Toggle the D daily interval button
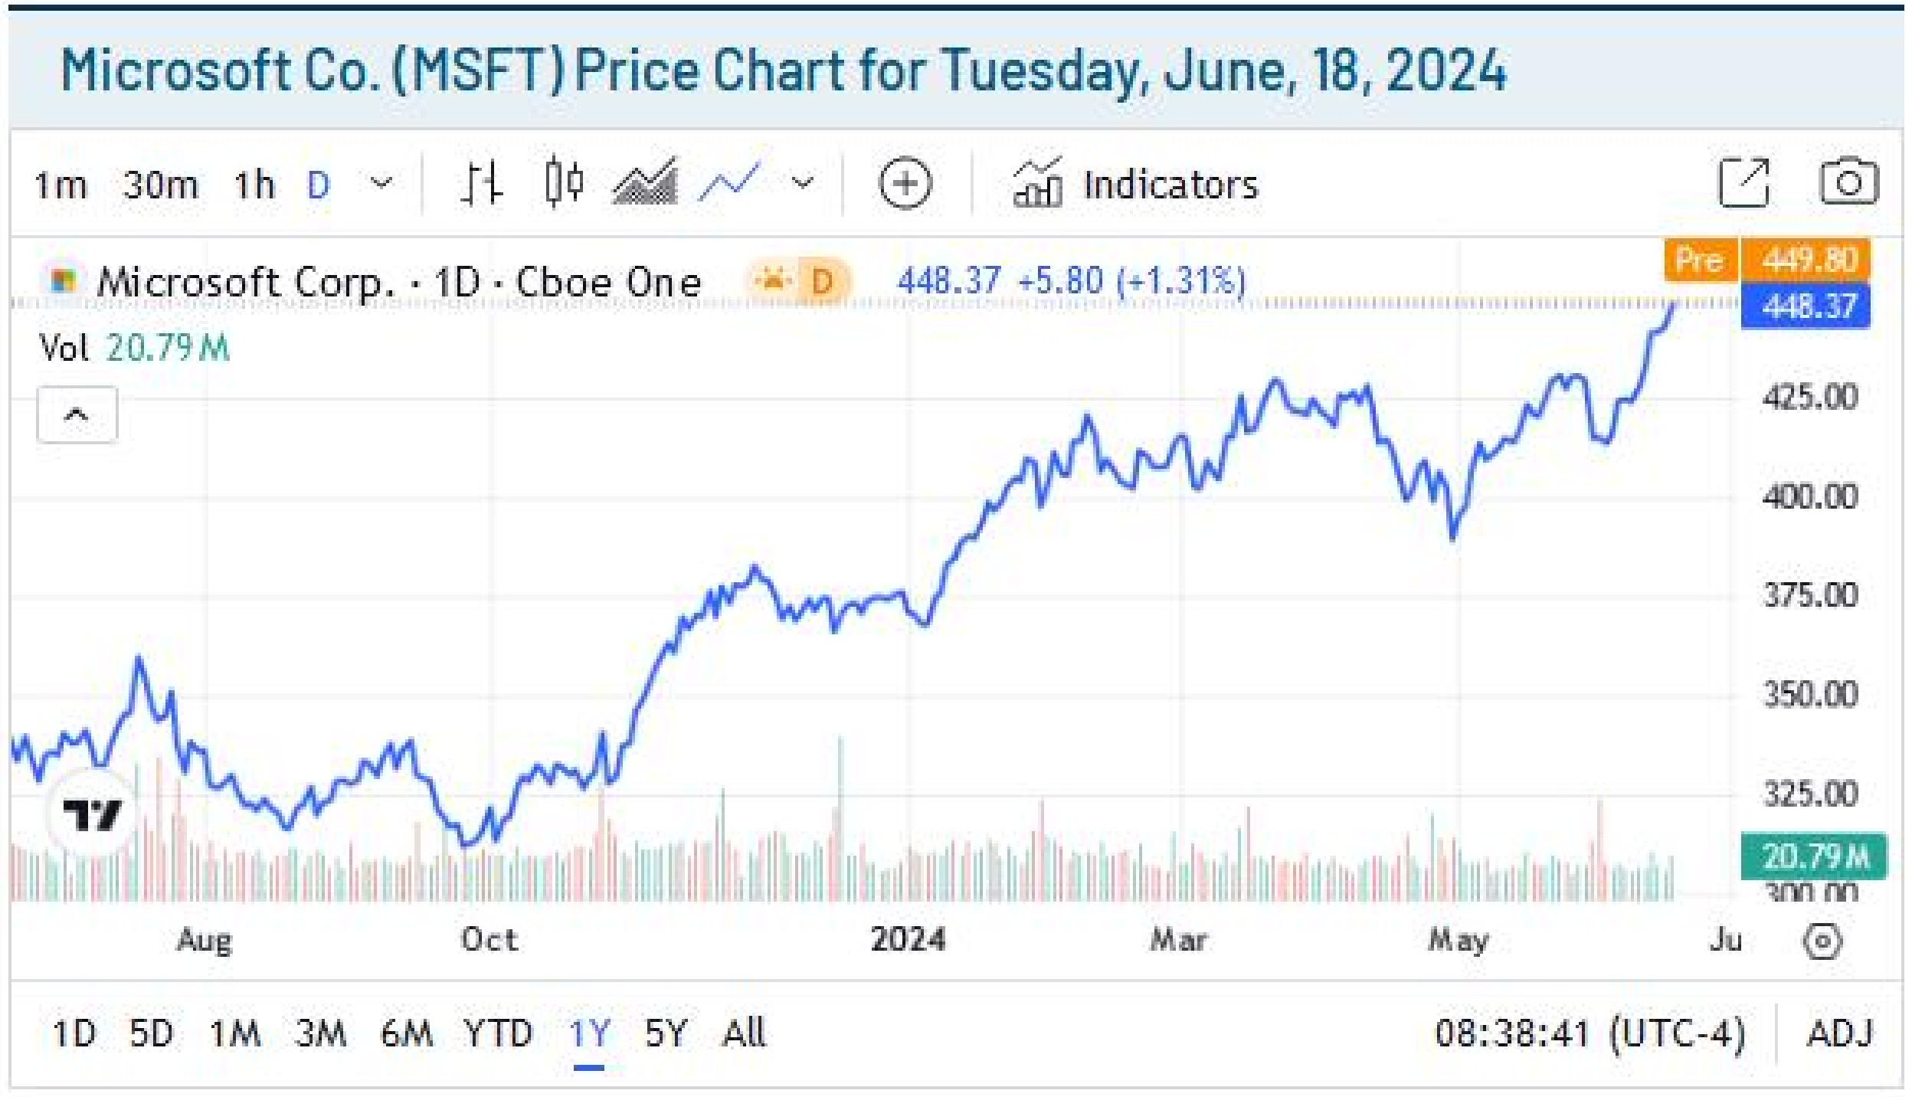This screenshot has width=1912, height=1097. click(x=318, y=185)
